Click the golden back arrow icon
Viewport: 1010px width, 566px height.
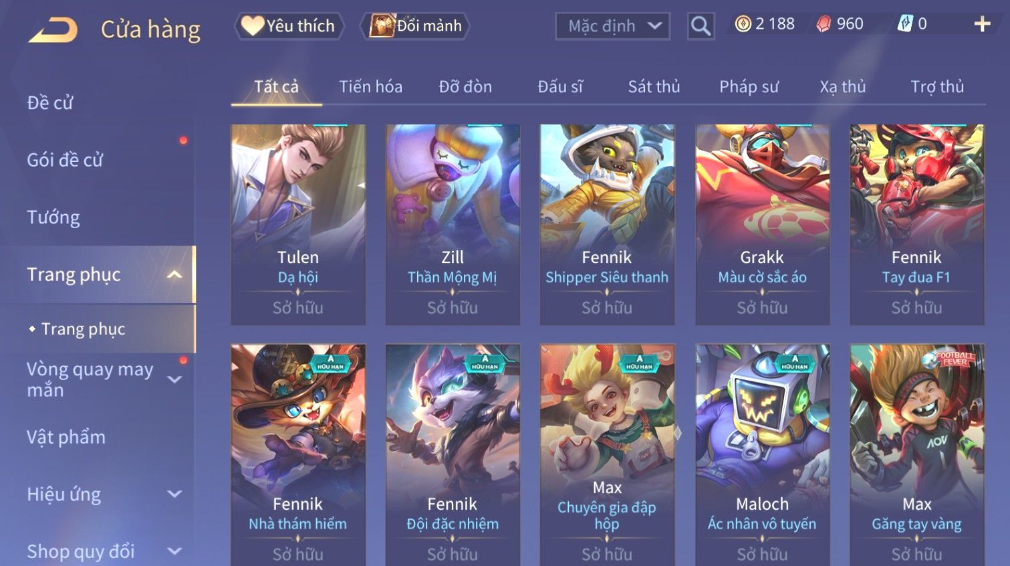(x=53, y=29)
